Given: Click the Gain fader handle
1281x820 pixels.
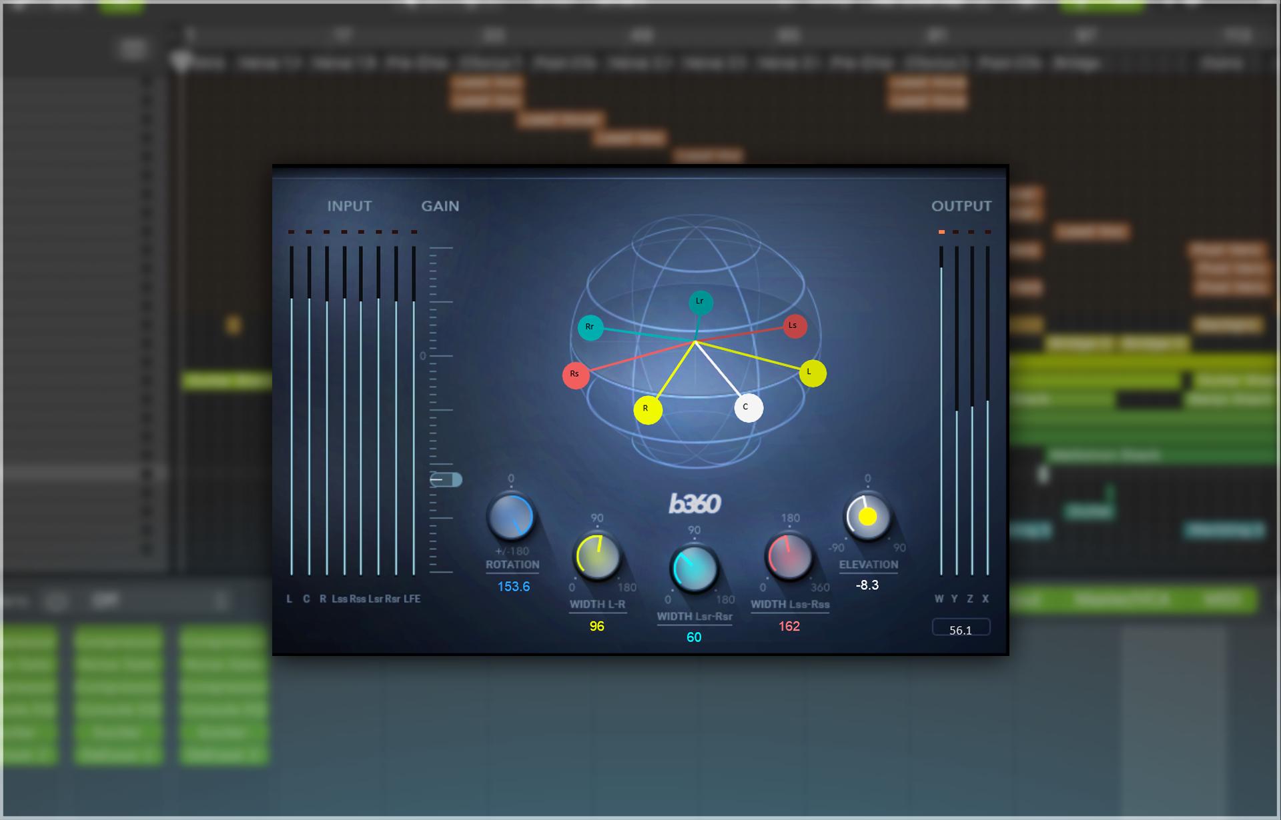Looking at the screenshot, I should pyautogui.click(x=446, y=479).
